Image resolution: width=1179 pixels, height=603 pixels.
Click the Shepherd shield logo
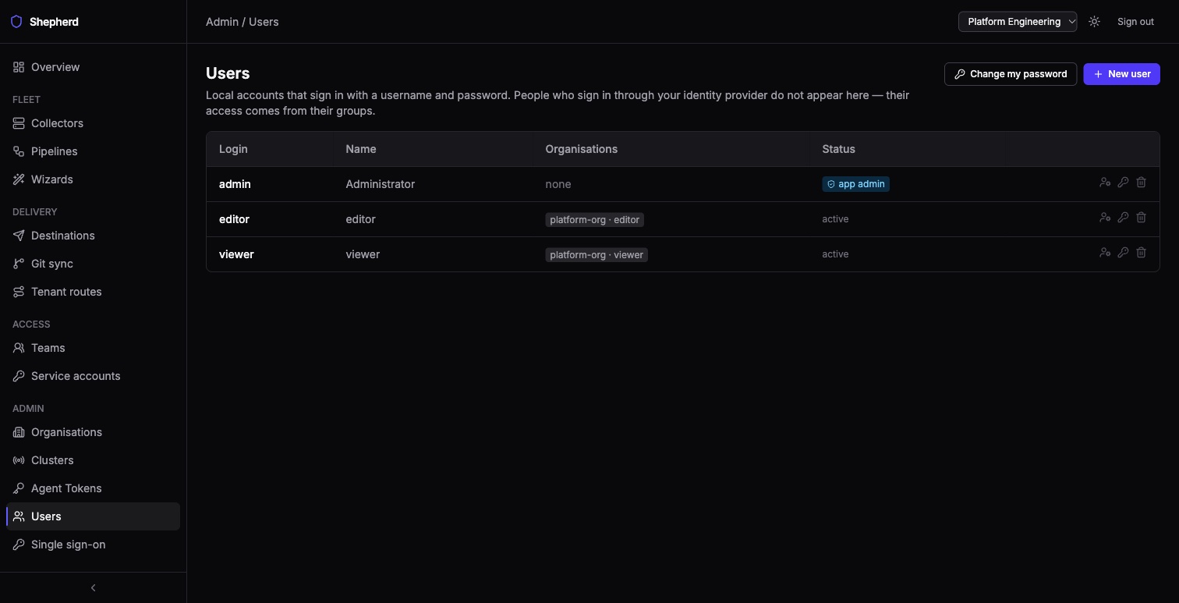point(16,22)
